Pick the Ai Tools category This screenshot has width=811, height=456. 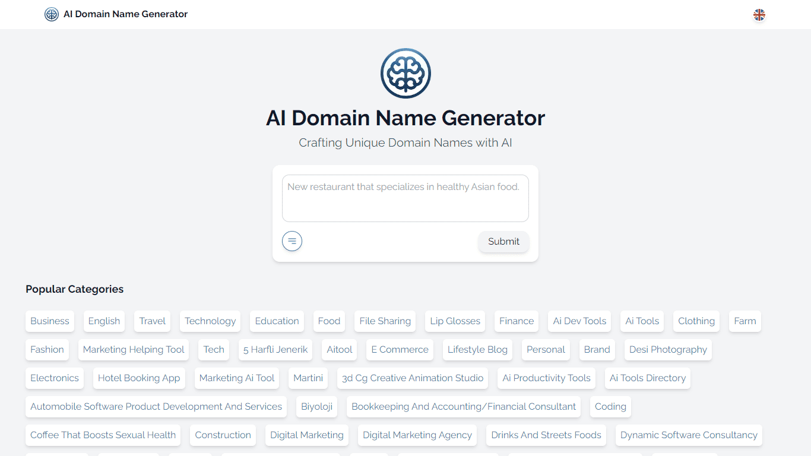pyautogui.click(x=642, y=321)
